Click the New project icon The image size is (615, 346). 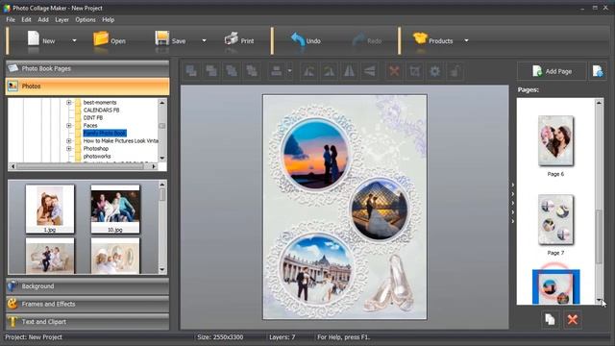[x=34, y=39]
